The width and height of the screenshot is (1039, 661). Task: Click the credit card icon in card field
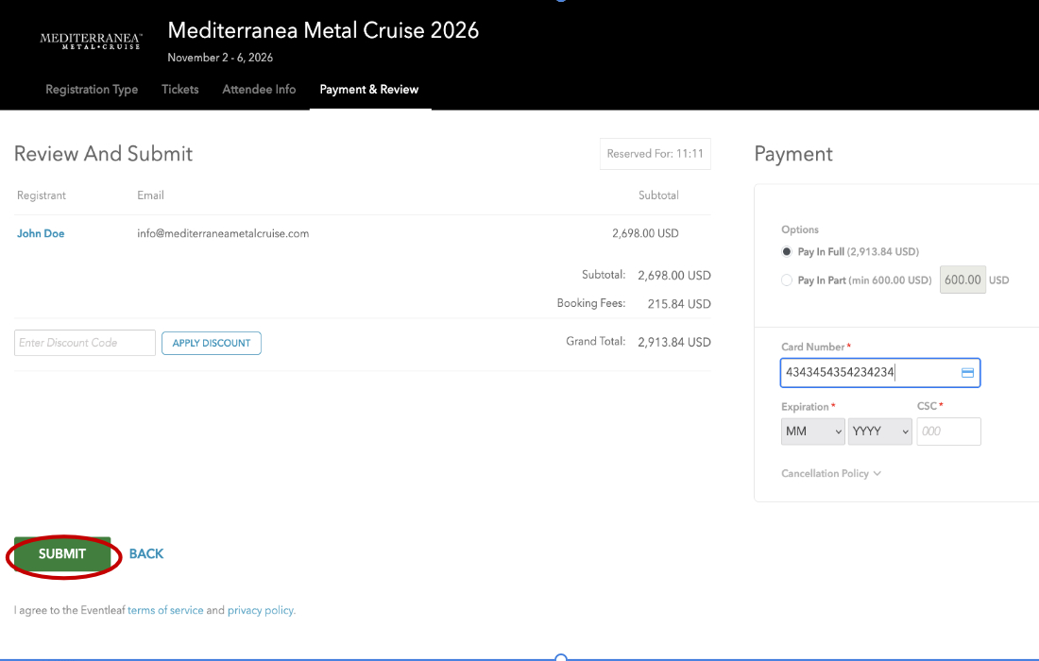coord(967,373)
